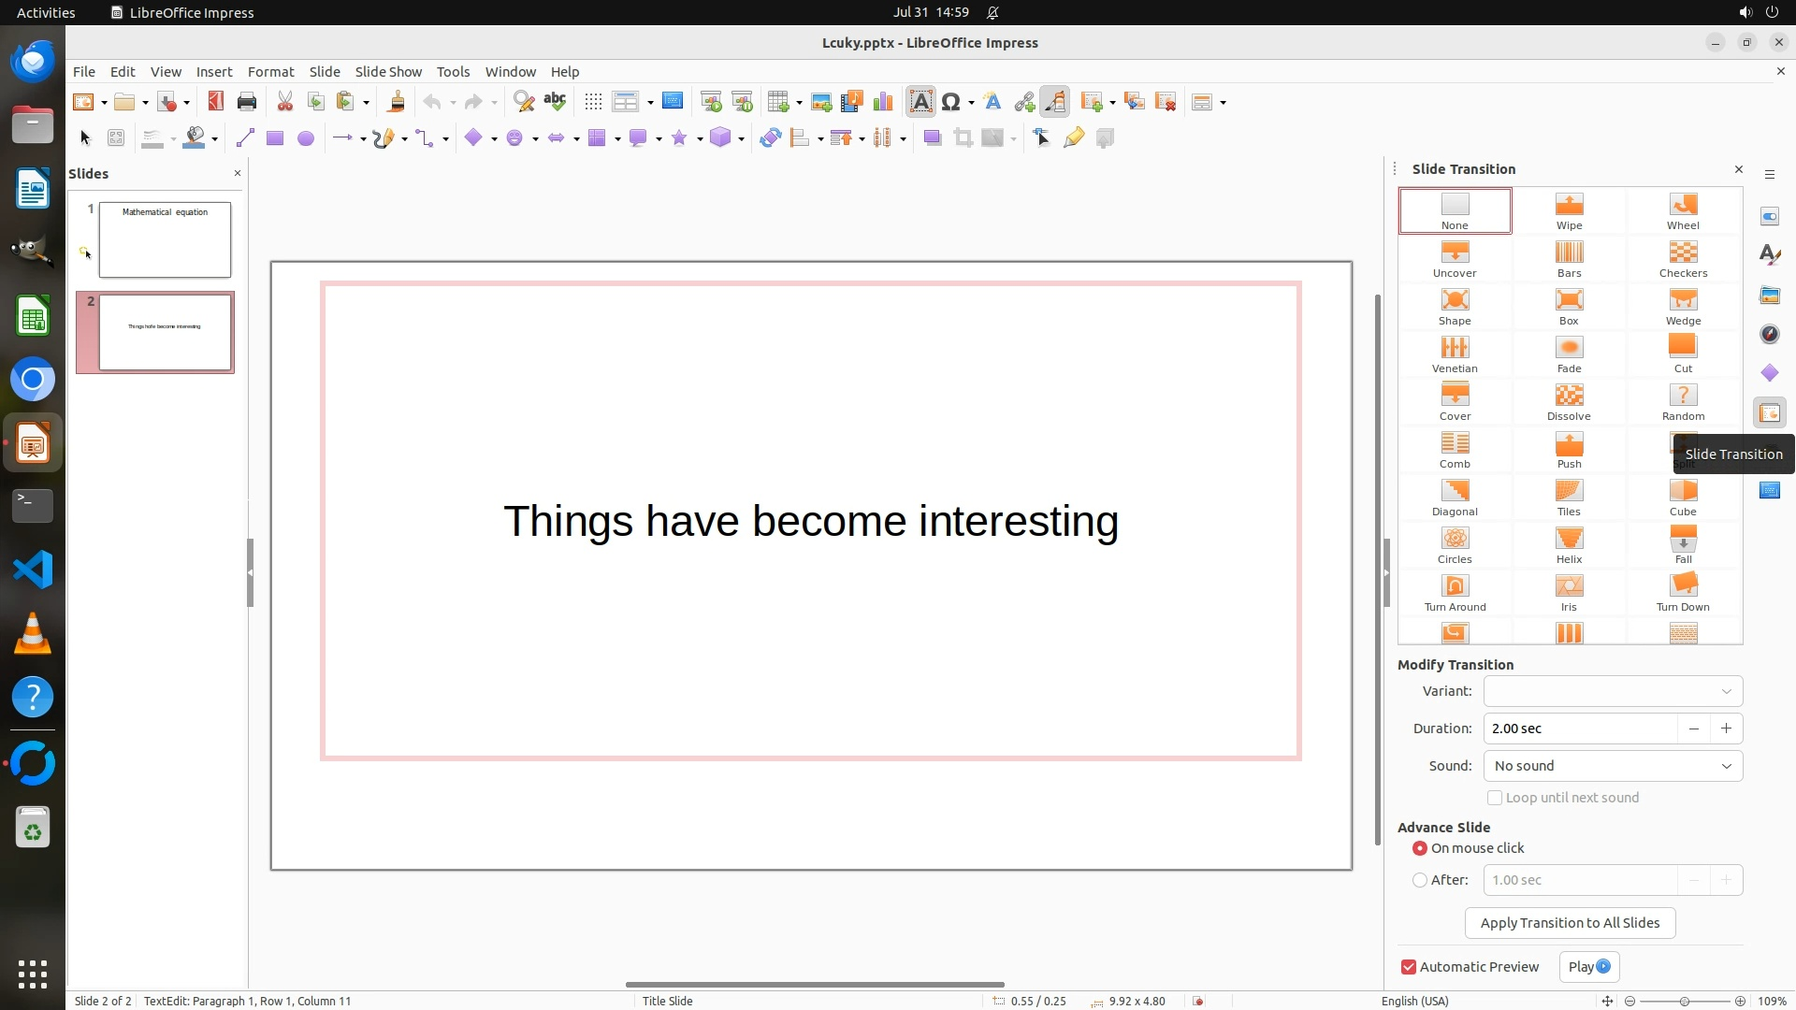This screenshot has width=1796, height=1010.
Task: Click the Print icon in toolbar
Action: [247, 102]
